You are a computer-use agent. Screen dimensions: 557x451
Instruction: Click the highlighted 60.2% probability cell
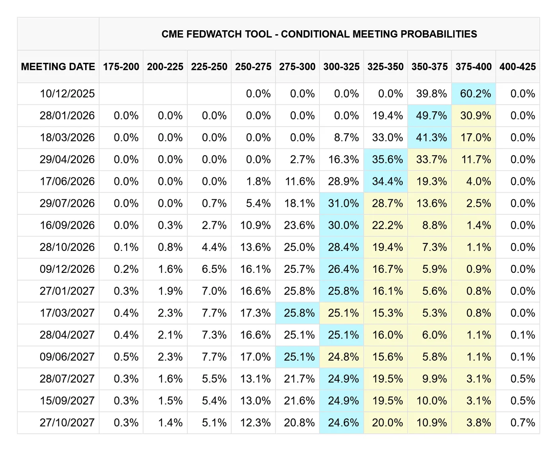(475, 94)
